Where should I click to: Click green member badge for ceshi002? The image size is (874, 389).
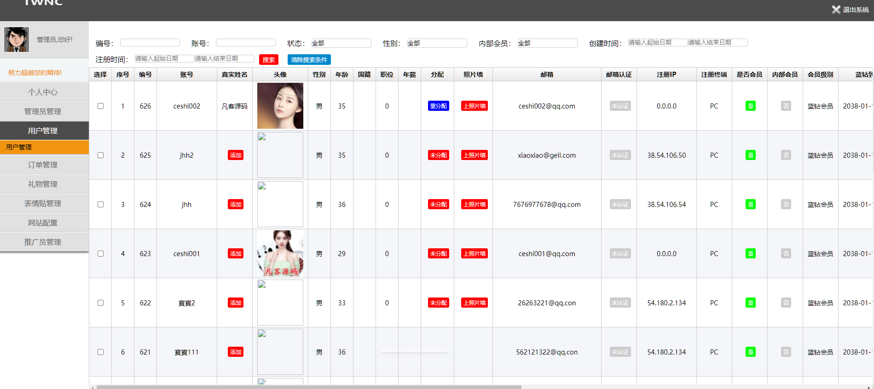tap(750, 106)
